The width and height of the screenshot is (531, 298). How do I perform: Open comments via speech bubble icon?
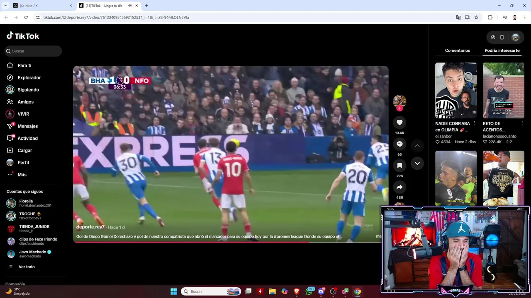(399, 144)
